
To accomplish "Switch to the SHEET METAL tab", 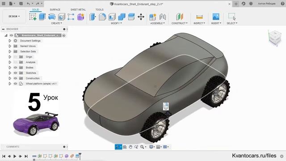I will (78, 9).
